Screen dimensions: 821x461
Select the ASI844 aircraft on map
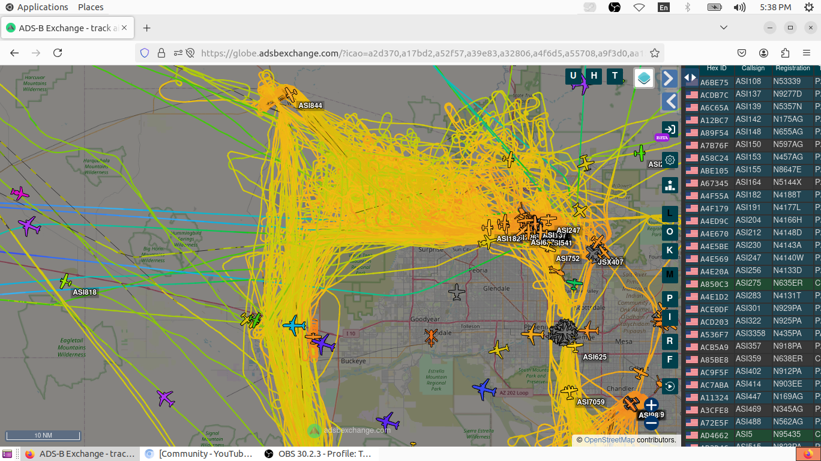pyautogui.click(x=290, y=94)
